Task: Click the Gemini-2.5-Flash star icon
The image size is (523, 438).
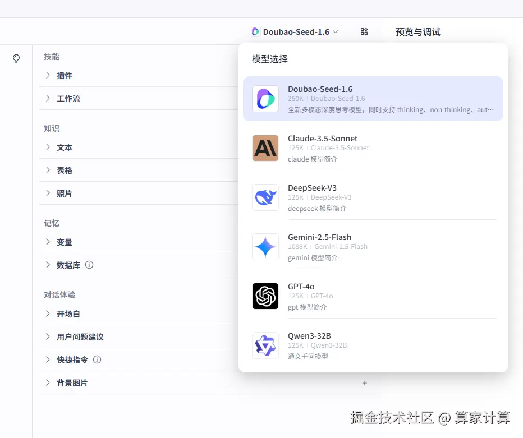Action: click(x=265, y=247)
